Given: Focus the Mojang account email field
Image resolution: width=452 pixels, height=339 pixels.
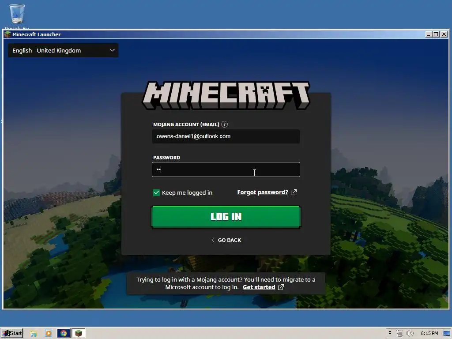Looking at the screenshot, I should point(226,136).
